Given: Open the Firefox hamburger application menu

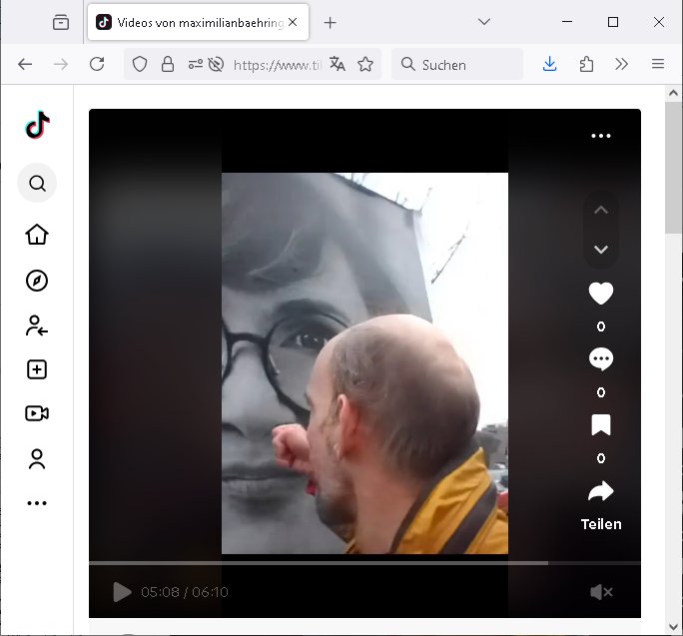Looking at the screenshot, I should coord(657,64).
